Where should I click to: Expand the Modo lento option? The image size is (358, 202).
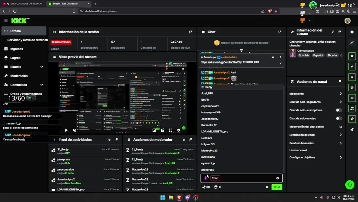click(x=315, y=94)
